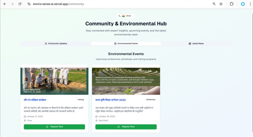Click the "October 31, 2025" date text
The height and width of the screenshot is (137, 253).
[x=35, y=117]
